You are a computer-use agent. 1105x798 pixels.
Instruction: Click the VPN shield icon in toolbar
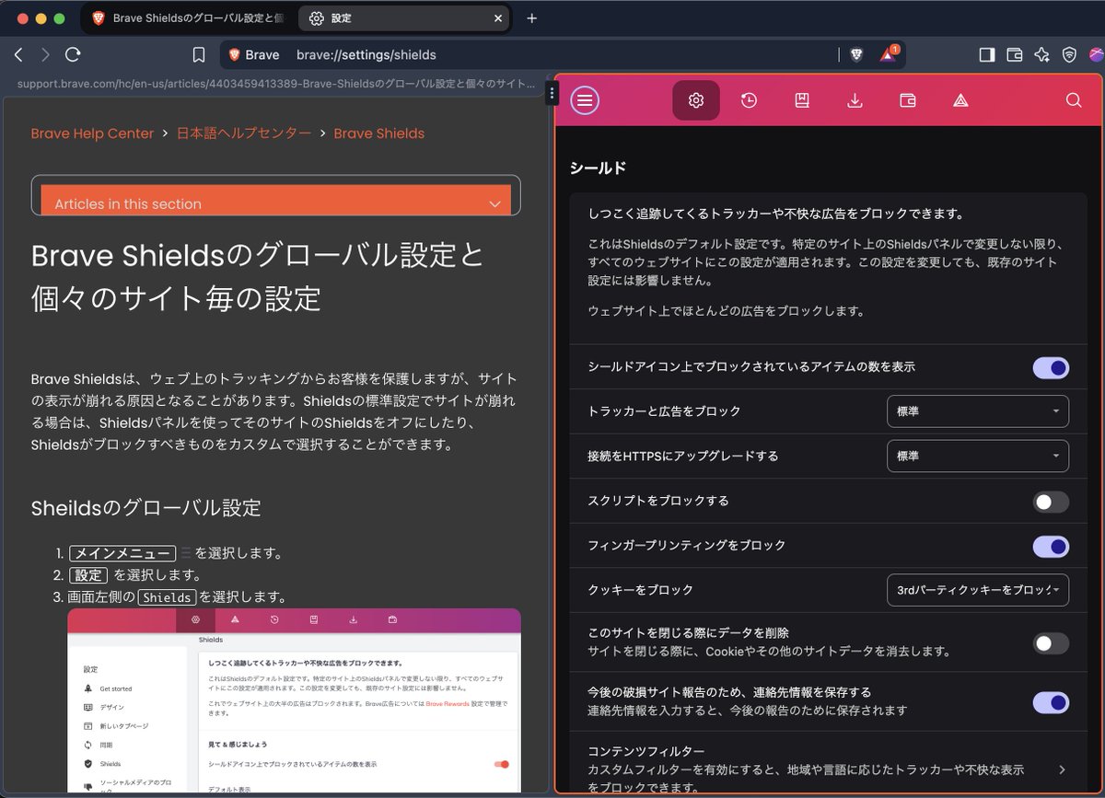coord(1069,54)
